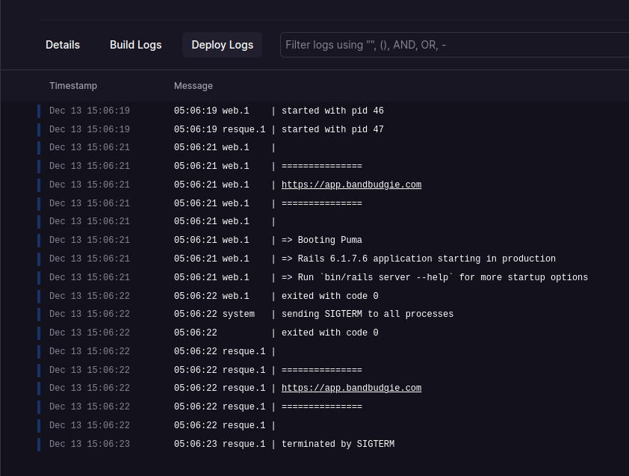Viewport: 629px width, 476px height.
Task: Click the Message column header
Action: 193,85
